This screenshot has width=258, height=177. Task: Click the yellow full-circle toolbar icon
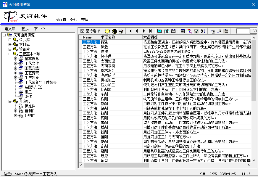click(107, 31)
